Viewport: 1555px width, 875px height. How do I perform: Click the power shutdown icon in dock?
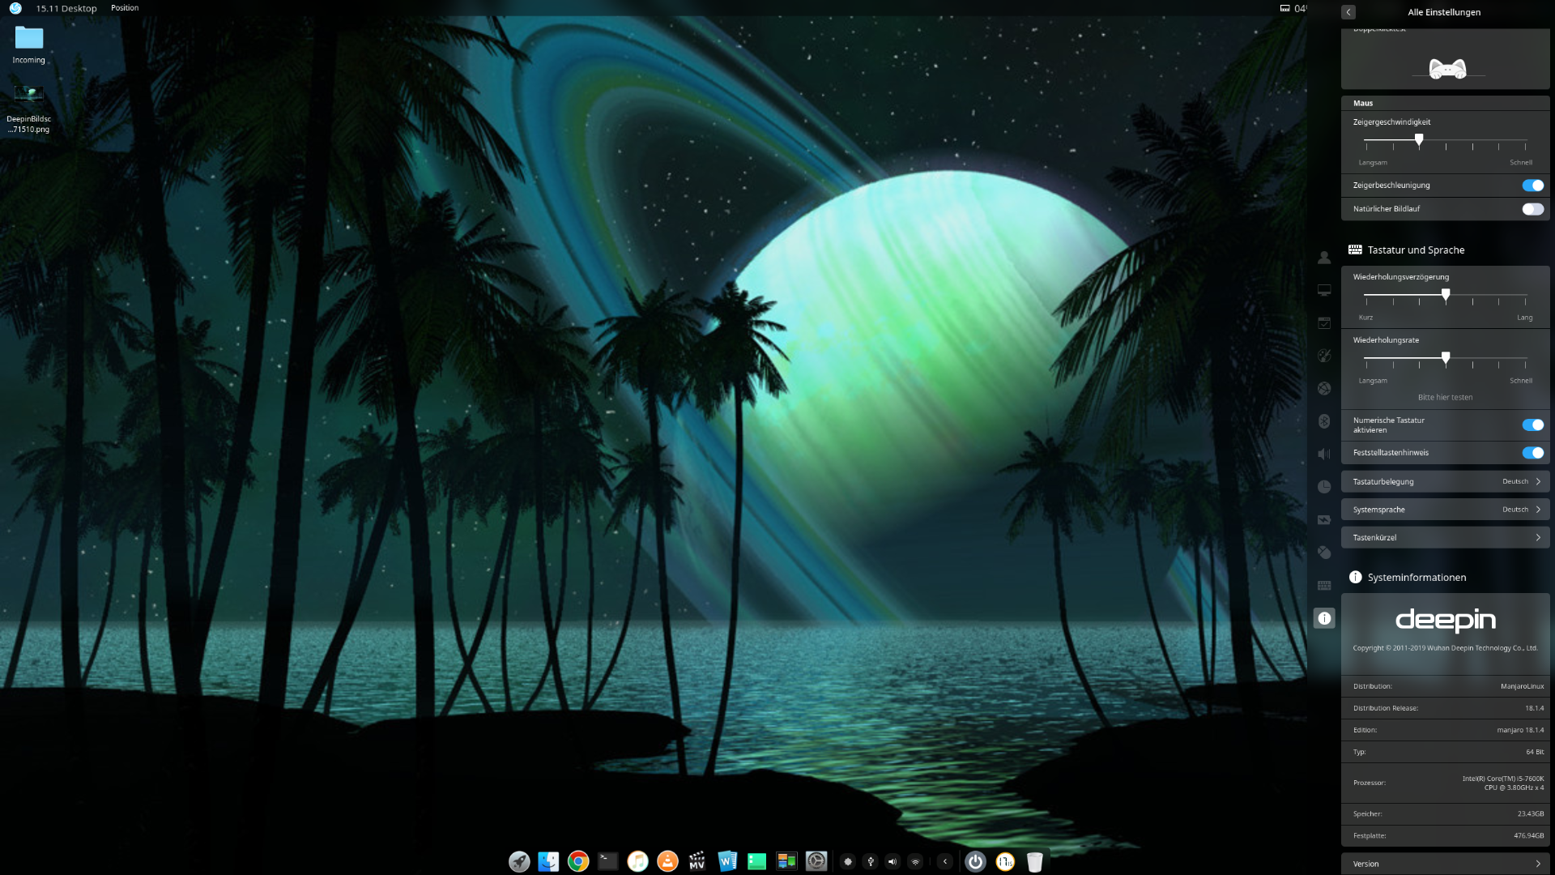[975, 861]
